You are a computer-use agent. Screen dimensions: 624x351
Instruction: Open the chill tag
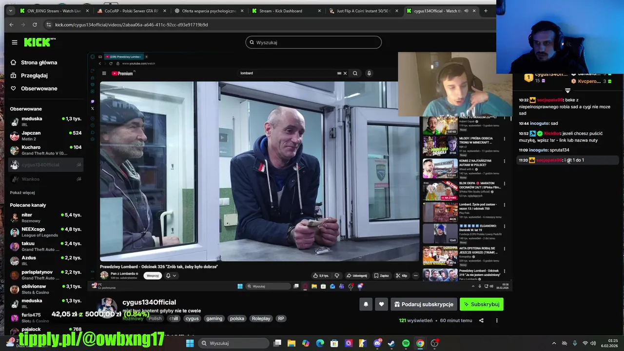click(x=174, y=319)
